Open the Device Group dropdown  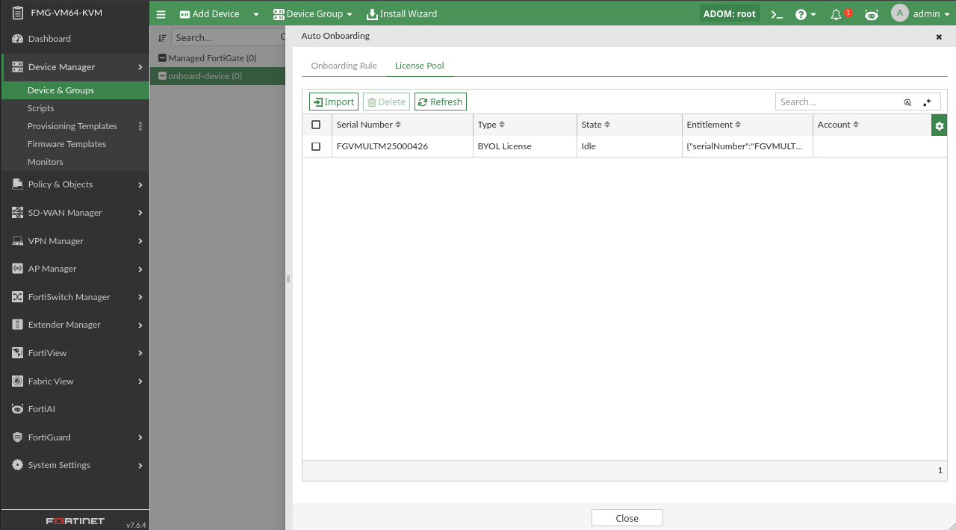click(312, 13)
